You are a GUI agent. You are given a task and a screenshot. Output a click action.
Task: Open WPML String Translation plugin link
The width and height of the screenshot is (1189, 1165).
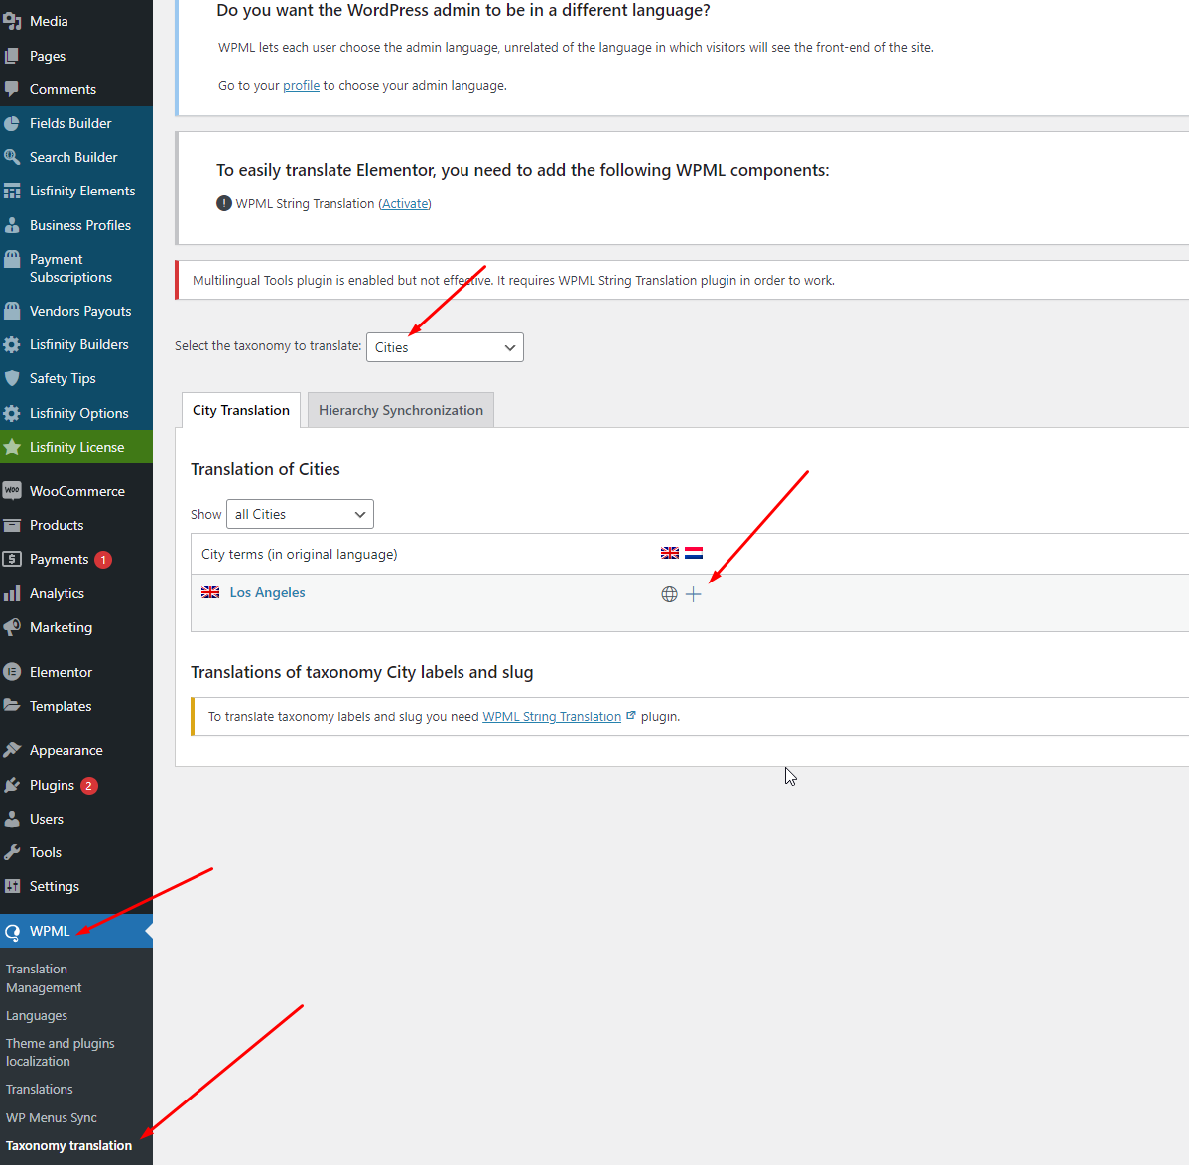(x=552, y=717)
